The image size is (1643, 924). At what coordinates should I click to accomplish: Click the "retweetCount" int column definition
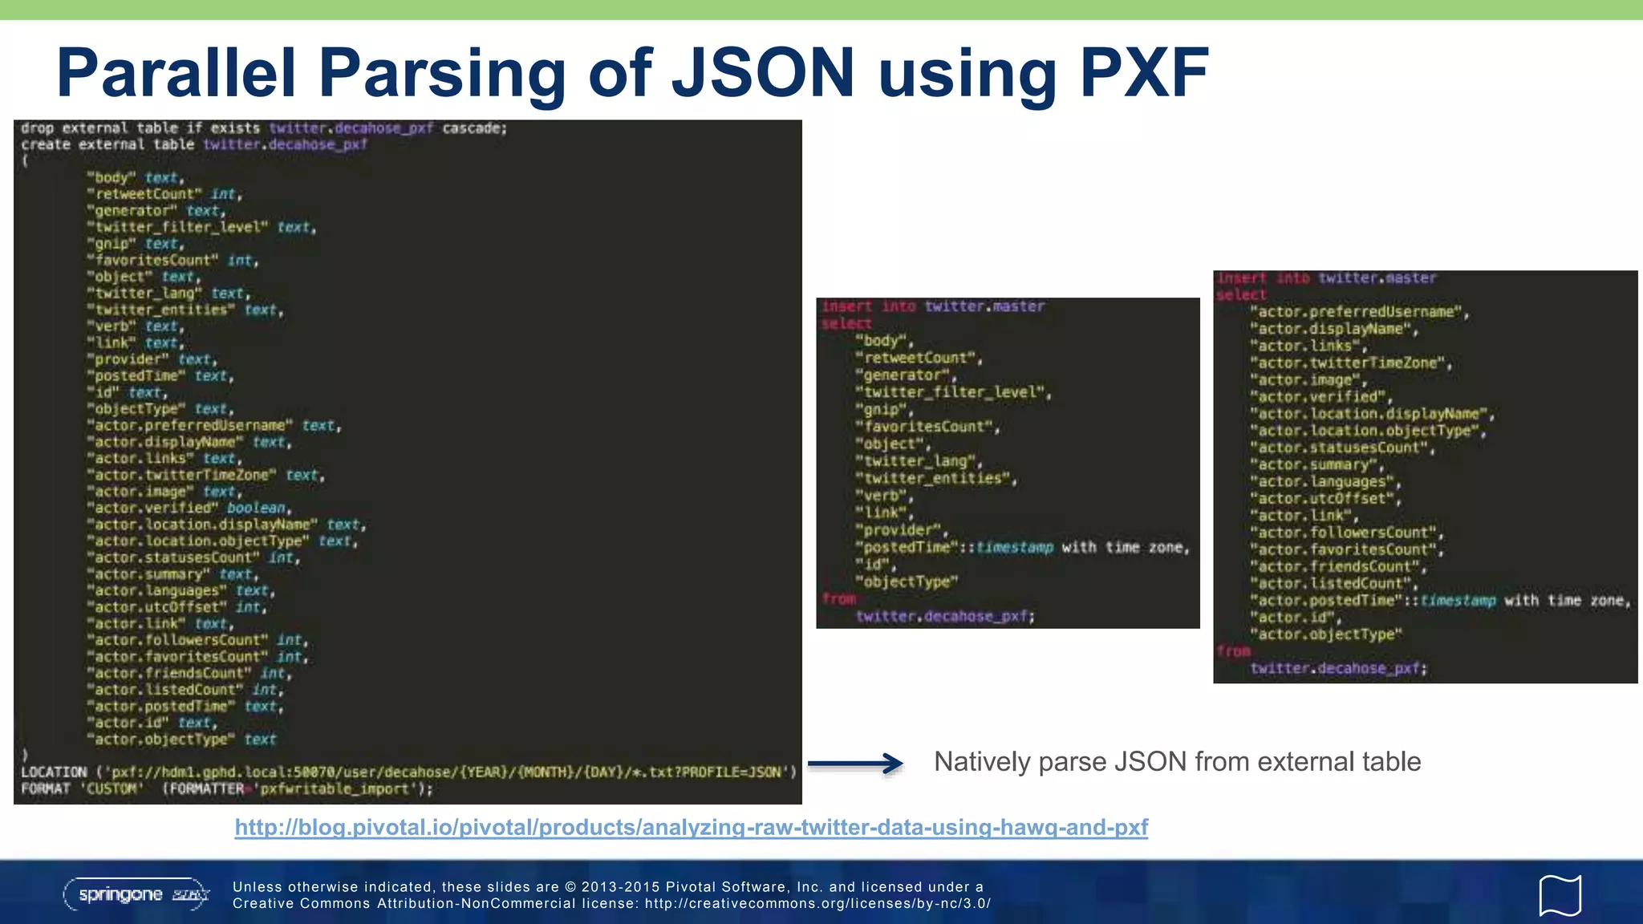(x=164, y=194)
